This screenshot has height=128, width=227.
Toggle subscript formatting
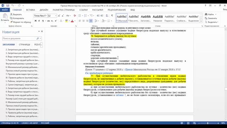52,21
